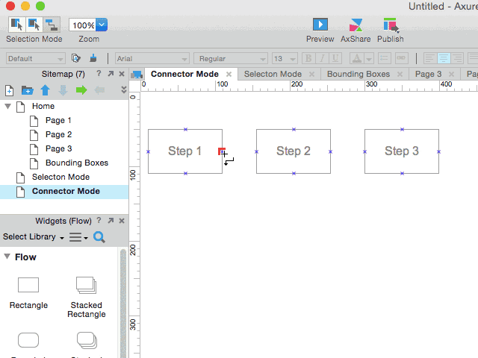This screenshot has width=478, height=358.
Task: Show Widgets panel help question mark
Action: (99, 221)
